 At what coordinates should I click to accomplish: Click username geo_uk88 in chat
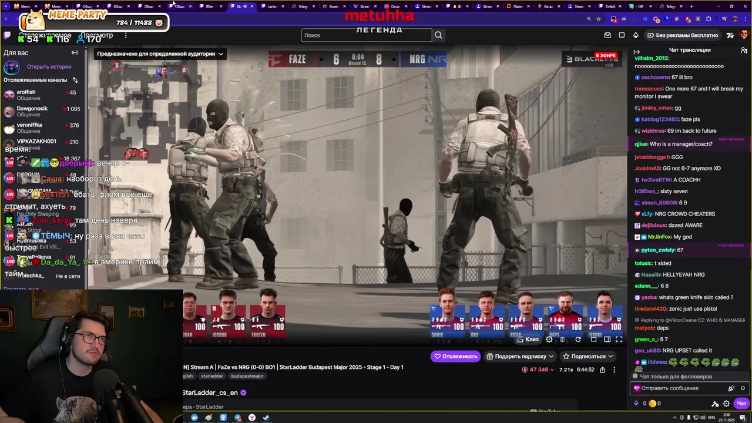coord(648,351)
